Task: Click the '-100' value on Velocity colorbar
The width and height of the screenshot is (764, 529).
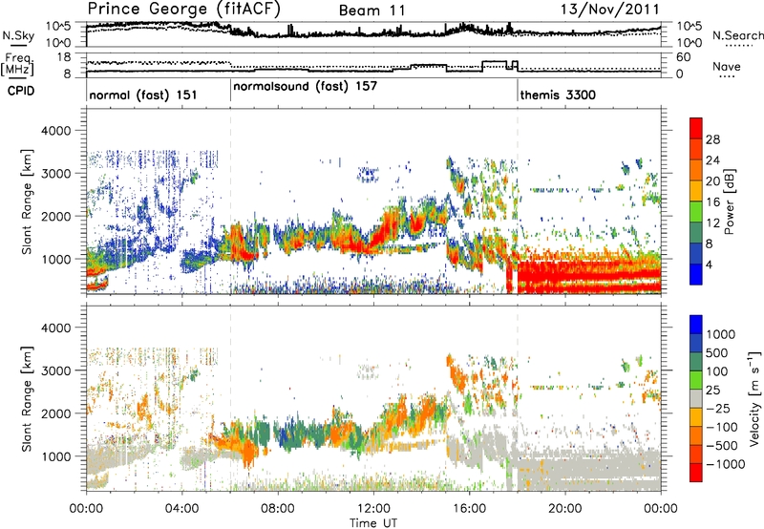Action: click(722, 427)
